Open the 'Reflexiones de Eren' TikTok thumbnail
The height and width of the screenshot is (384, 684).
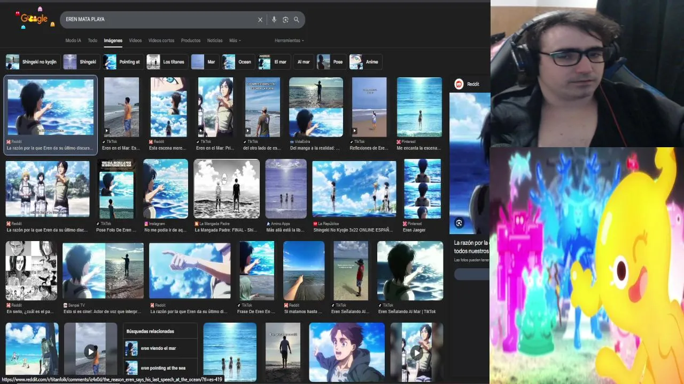[369, 107]
